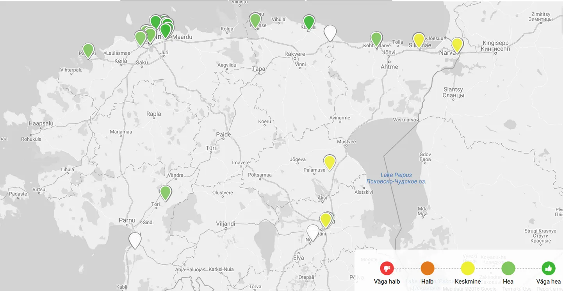
Task: Open the green pin above Tori
Action: [166, 193]
